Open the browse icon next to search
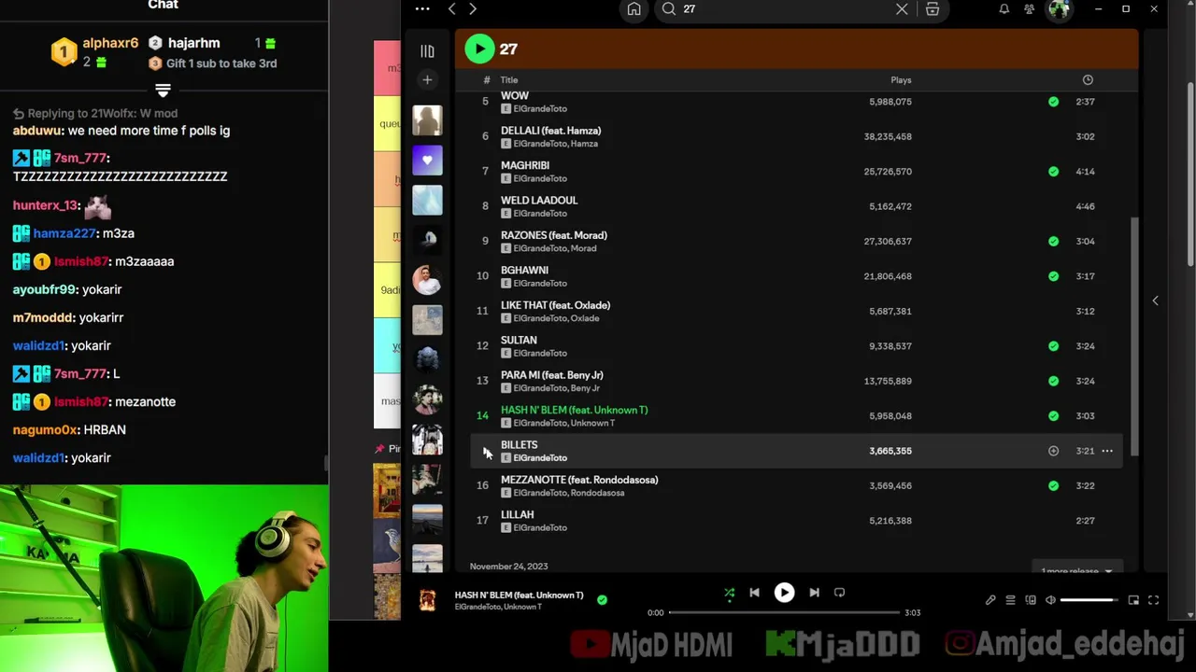1196x672 pixels. coord(932,9)
